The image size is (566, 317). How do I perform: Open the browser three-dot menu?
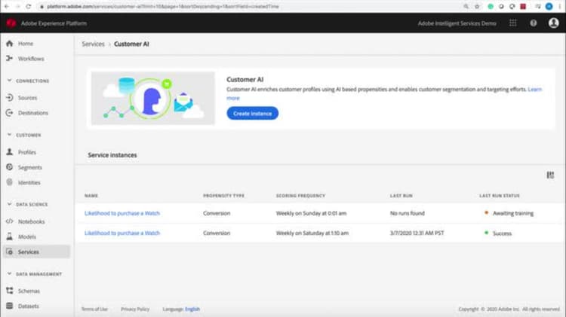tap(560, 7)
